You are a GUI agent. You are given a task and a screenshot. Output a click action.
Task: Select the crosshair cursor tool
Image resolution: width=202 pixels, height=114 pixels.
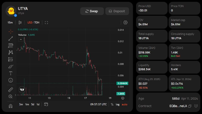pyautogui.click(x=11, y=31)
